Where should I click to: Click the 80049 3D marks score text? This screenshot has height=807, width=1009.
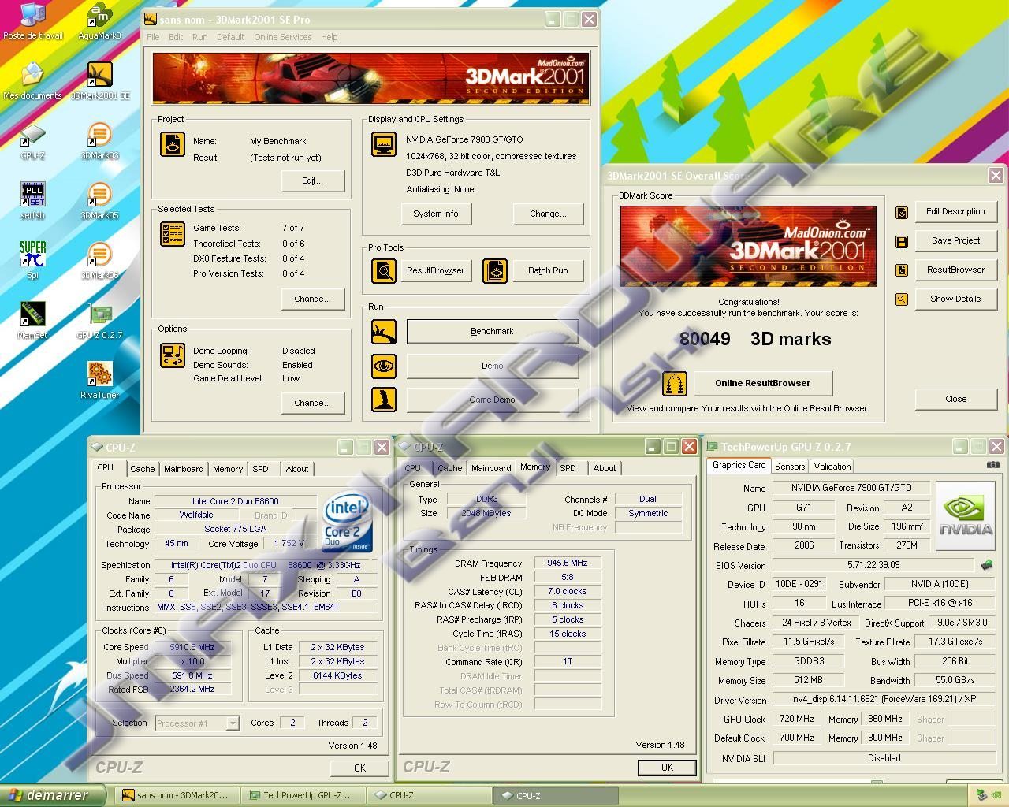pos(755,339)
